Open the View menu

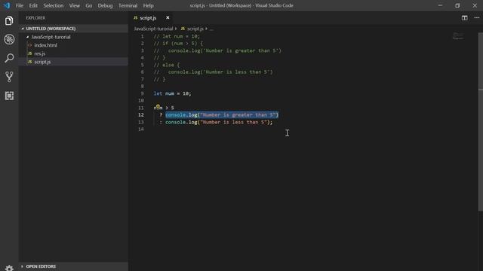click(x=74, y=5)
